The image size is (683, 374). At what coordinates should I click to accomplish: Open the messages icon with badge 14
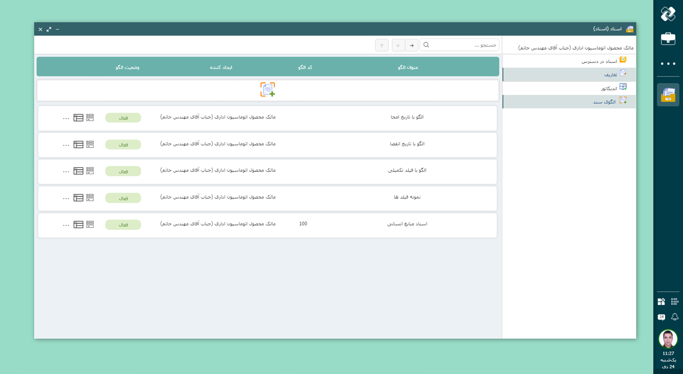[x=661, y=317]
